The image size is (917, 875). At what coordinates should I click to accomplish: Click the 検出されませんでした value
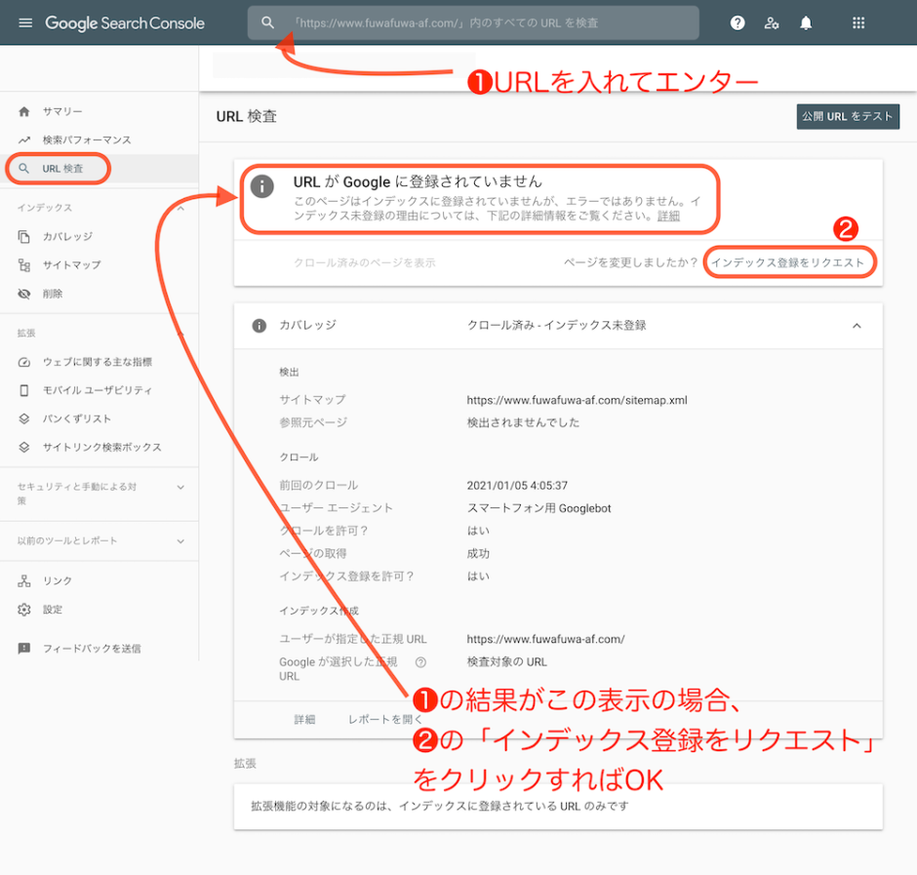523,422
